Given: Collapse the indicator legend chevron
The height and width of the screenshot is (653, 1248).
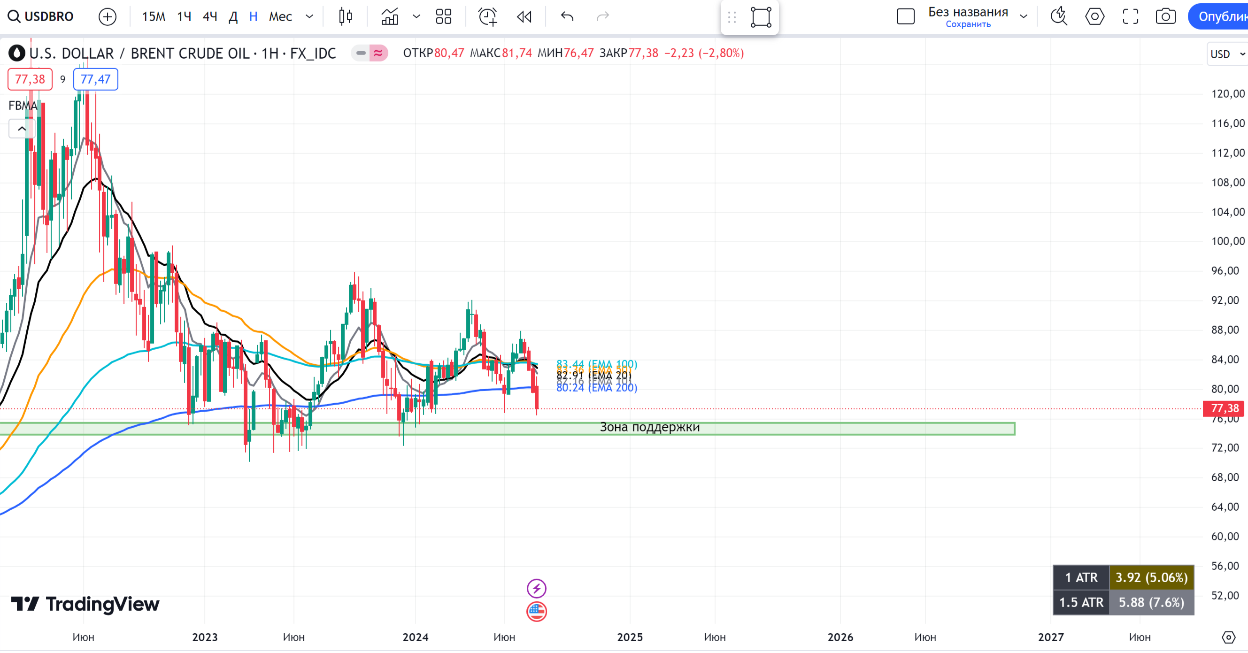Looking at the screenshot, I should click(x=22, y=129).
